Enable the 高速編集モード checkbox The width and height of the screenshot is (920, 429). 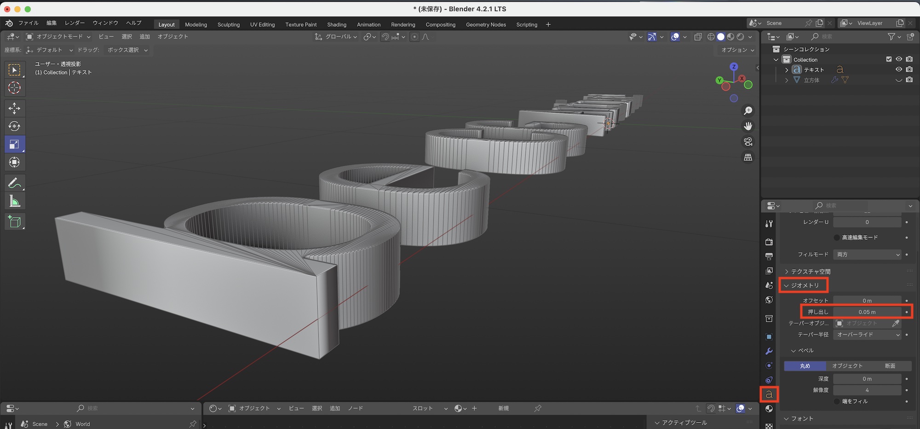coord(837,238)
